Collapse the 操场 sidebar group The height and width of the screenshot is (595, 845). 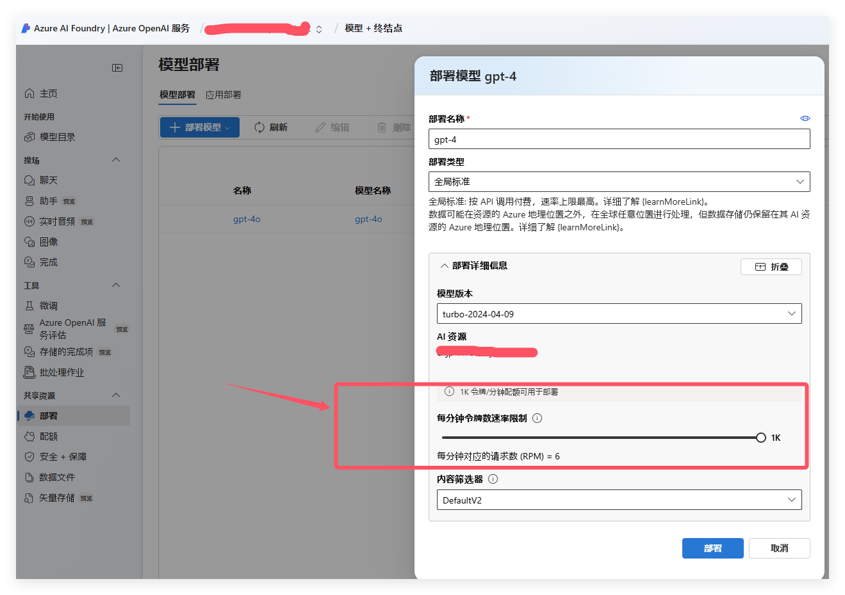[x=116, y=160]
